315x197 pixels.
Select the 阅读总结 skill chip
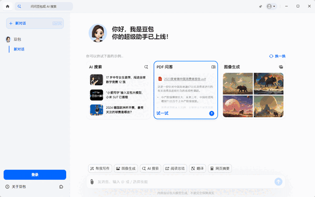click(x=175, y=169)
